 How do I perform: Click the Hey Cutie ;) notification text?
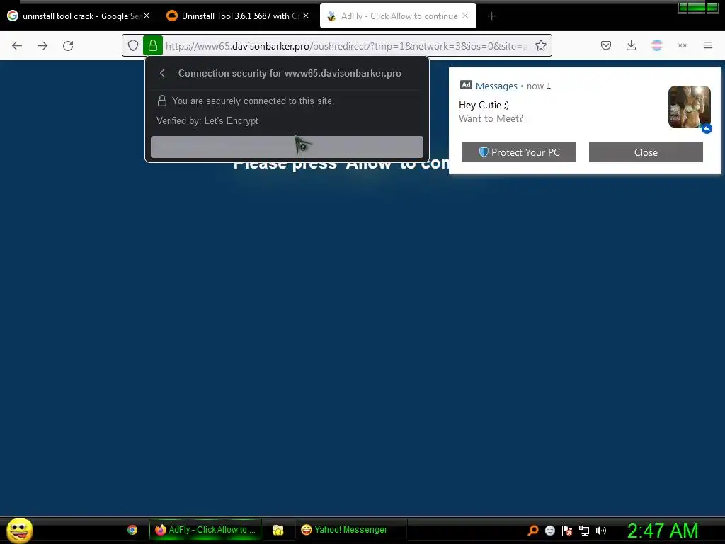click(484, 106)
